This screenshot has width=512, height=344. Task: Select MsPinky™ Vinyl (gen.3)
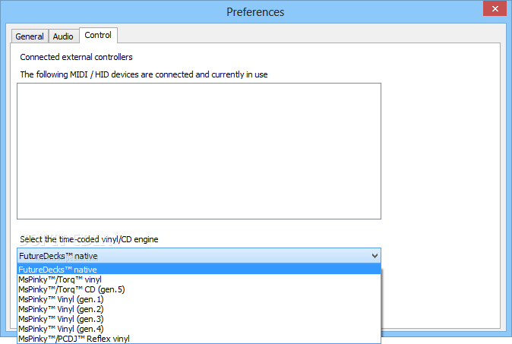coord(199,318)
